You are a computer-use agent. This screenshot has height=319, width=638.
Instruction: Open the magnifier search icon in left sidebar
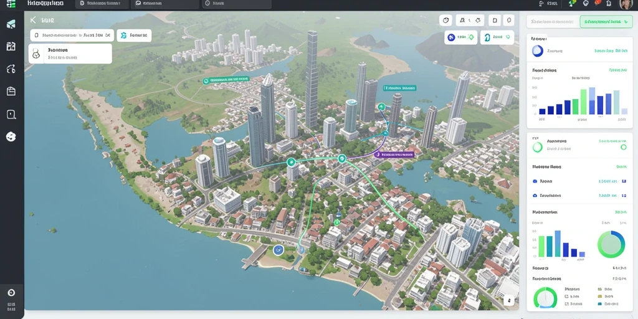coord(11,115)
